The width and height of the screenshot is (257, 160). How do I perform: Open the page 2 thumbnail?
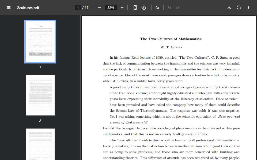[x=40, y=95]
